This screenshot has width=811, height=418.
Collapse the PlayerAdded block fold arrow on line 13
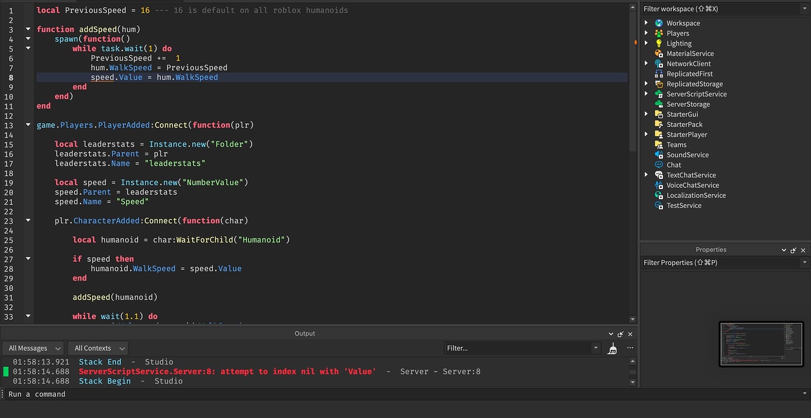click(28, 125)
